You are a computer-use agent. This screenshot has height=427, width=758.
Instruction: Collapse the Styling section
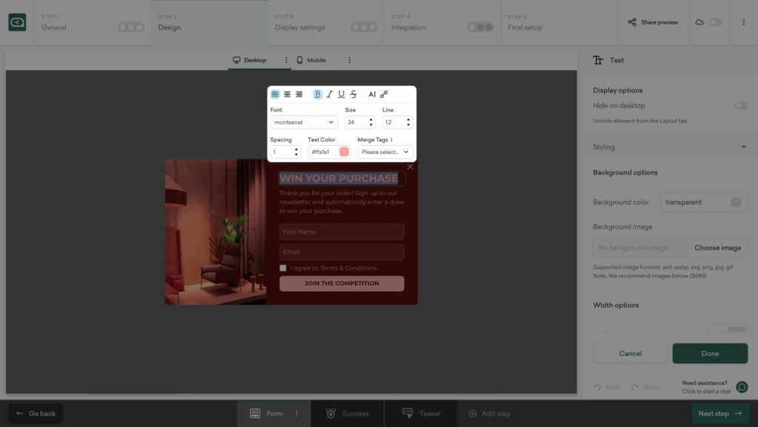pos(743,147)
